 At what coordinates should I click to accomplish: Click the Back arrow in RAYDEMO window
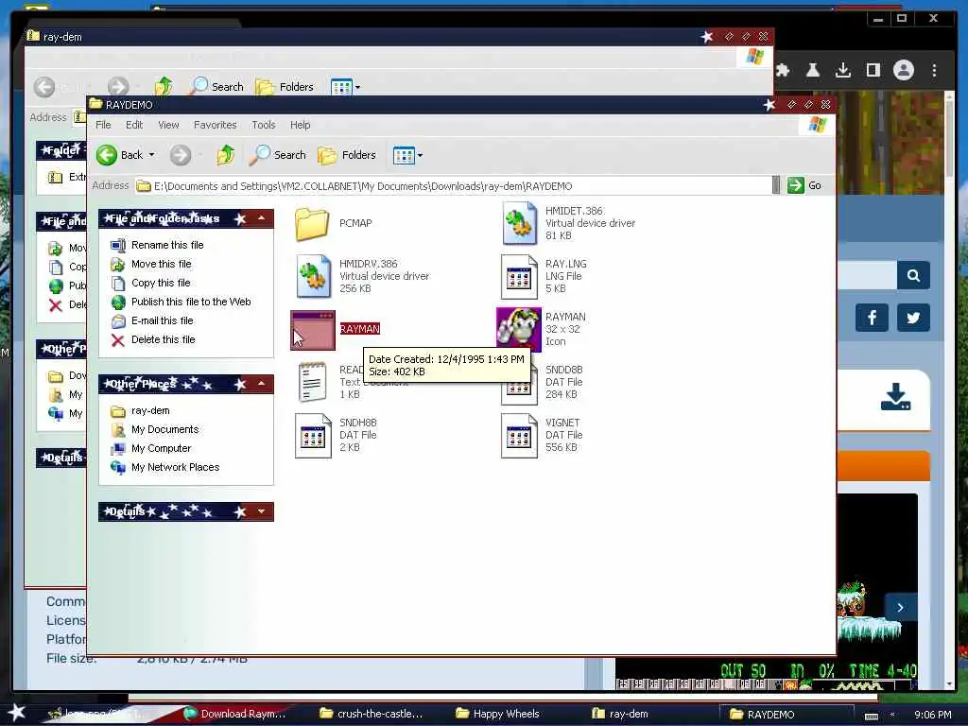(107, 155)
